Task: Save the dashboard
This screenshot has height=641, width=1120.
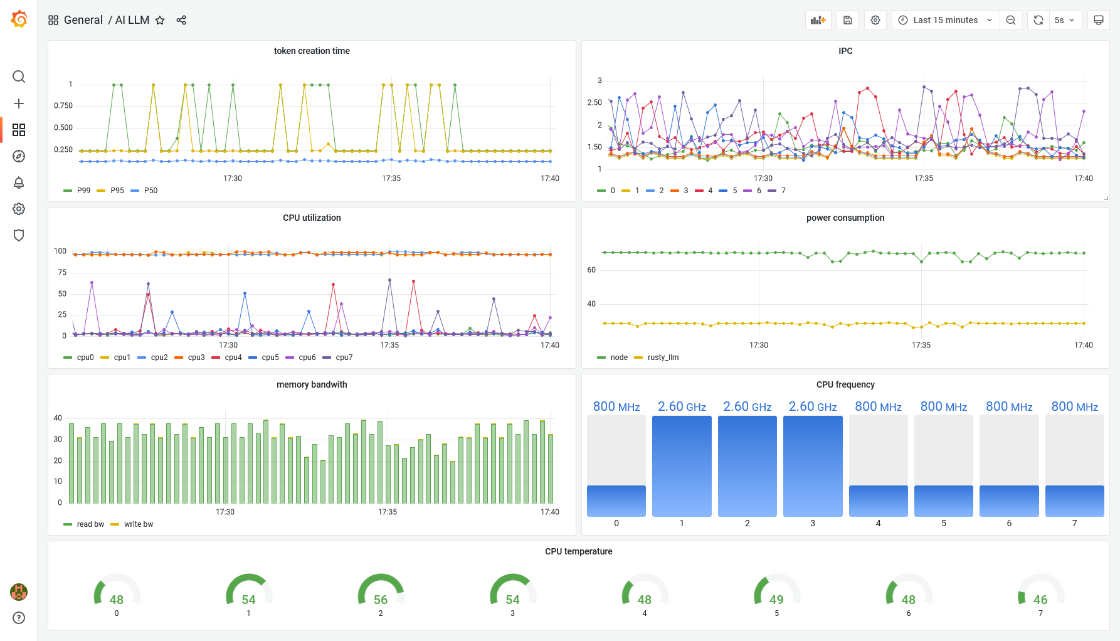Action: tap(848, 20)
